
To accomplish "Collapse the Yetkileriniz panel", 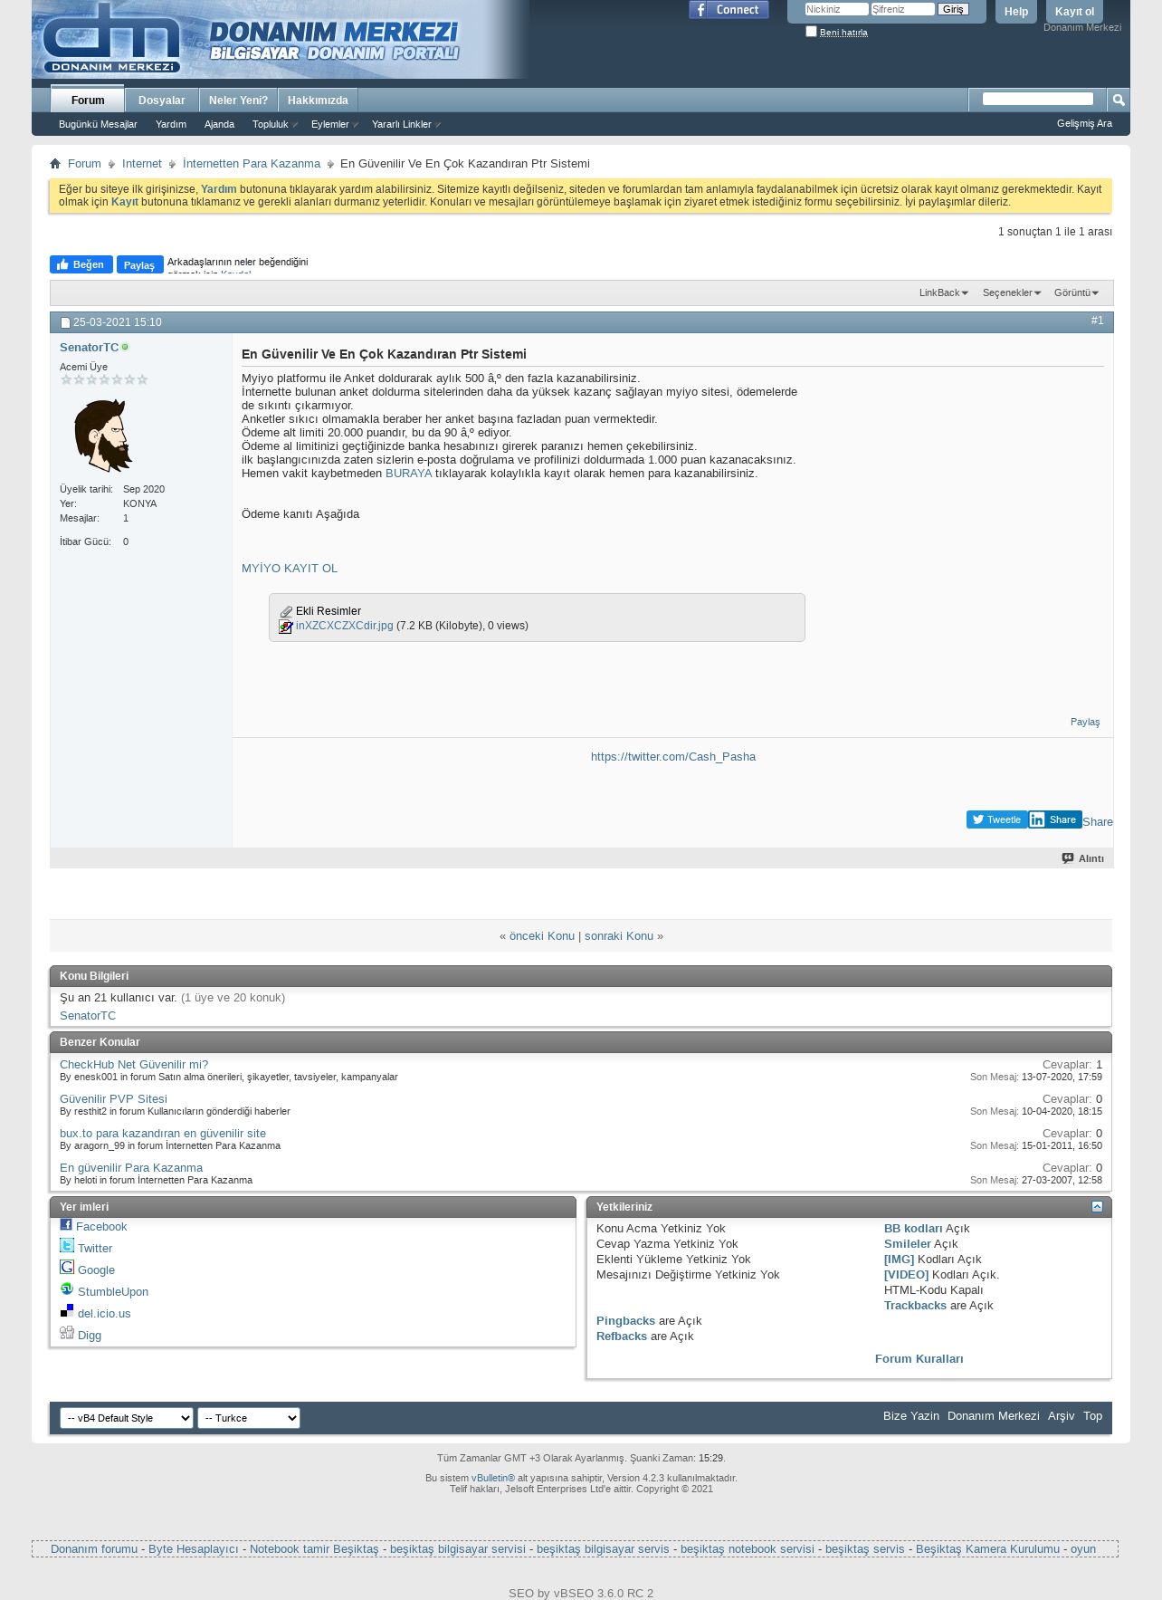I will (x=1097, y=1207).
